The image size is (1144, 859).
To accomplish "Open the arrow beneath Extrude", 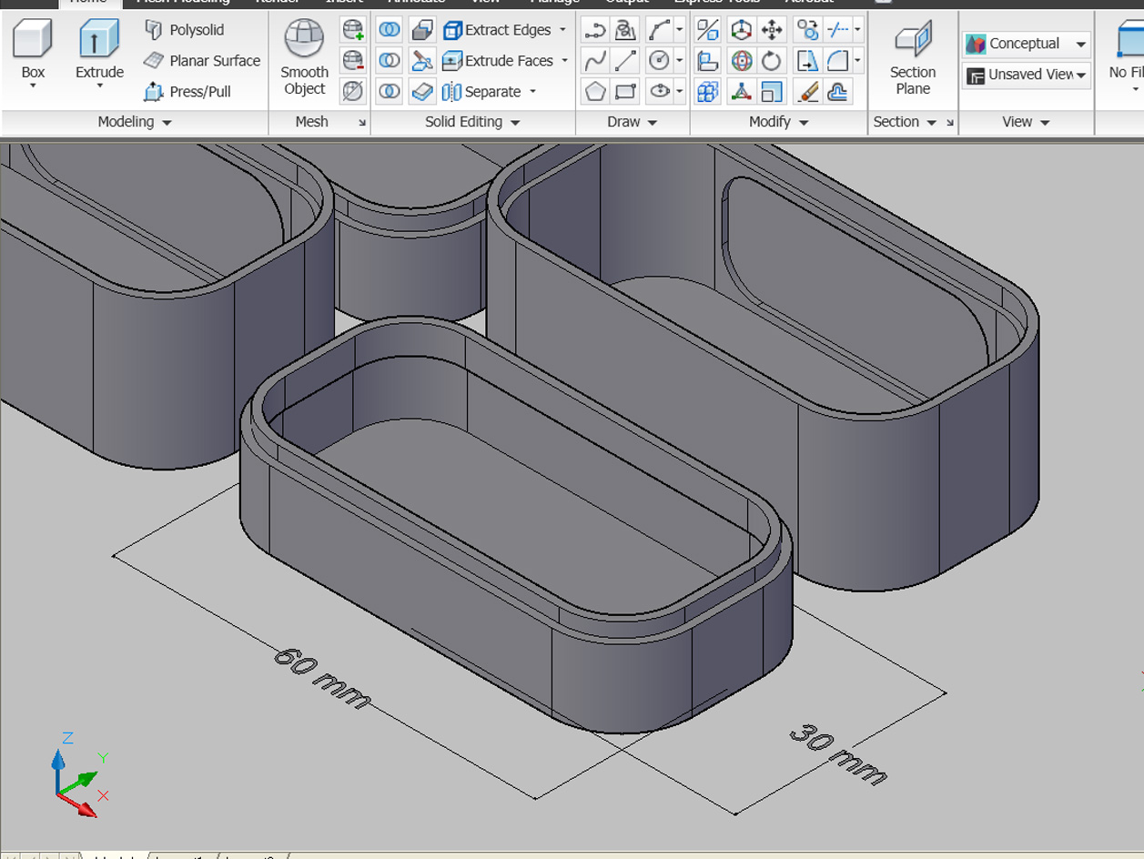I will tap(99, 86).
